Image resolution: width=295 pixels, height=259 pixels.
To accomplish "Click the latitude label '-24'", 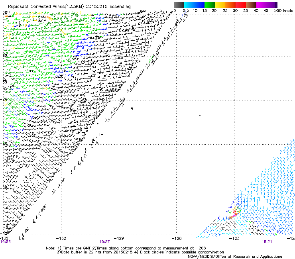I will 4,99.
